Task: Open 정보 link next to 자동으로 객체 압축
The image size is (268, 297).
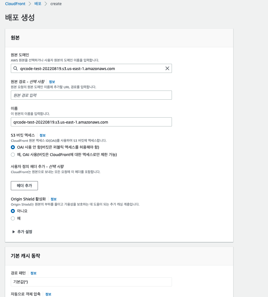Action: pyautogui.click(x=48, y=294)
